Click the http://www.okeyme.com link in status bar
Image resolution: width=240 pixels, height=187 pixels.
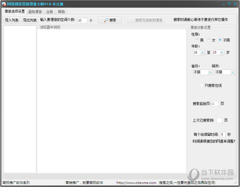click(136, 183)
